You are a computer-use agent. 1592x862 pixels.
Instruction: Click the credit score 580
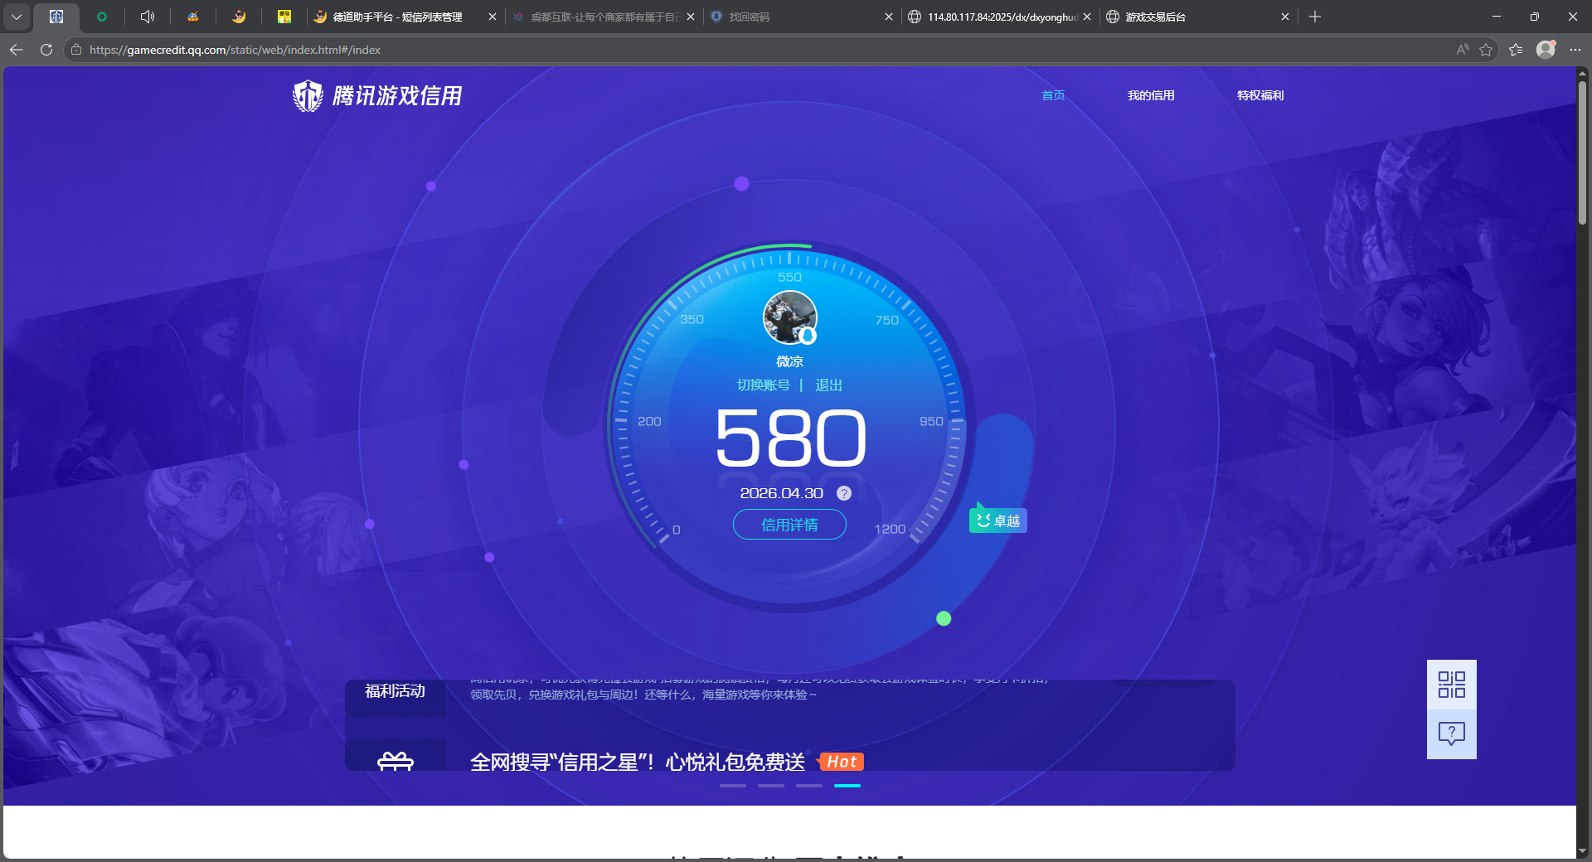coord(790,438)
